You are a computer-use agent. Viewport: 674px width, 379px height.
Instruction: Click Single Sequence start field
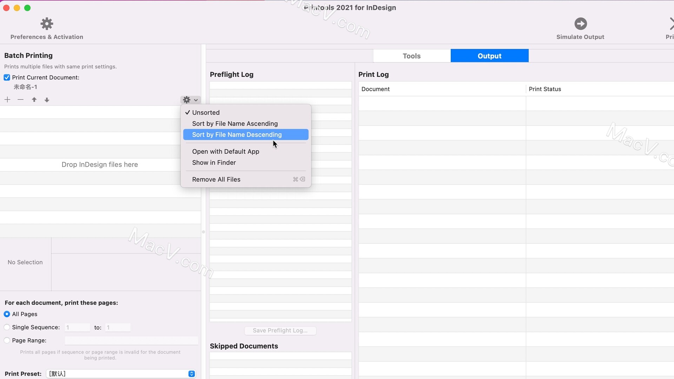click(x=77, y=327)
